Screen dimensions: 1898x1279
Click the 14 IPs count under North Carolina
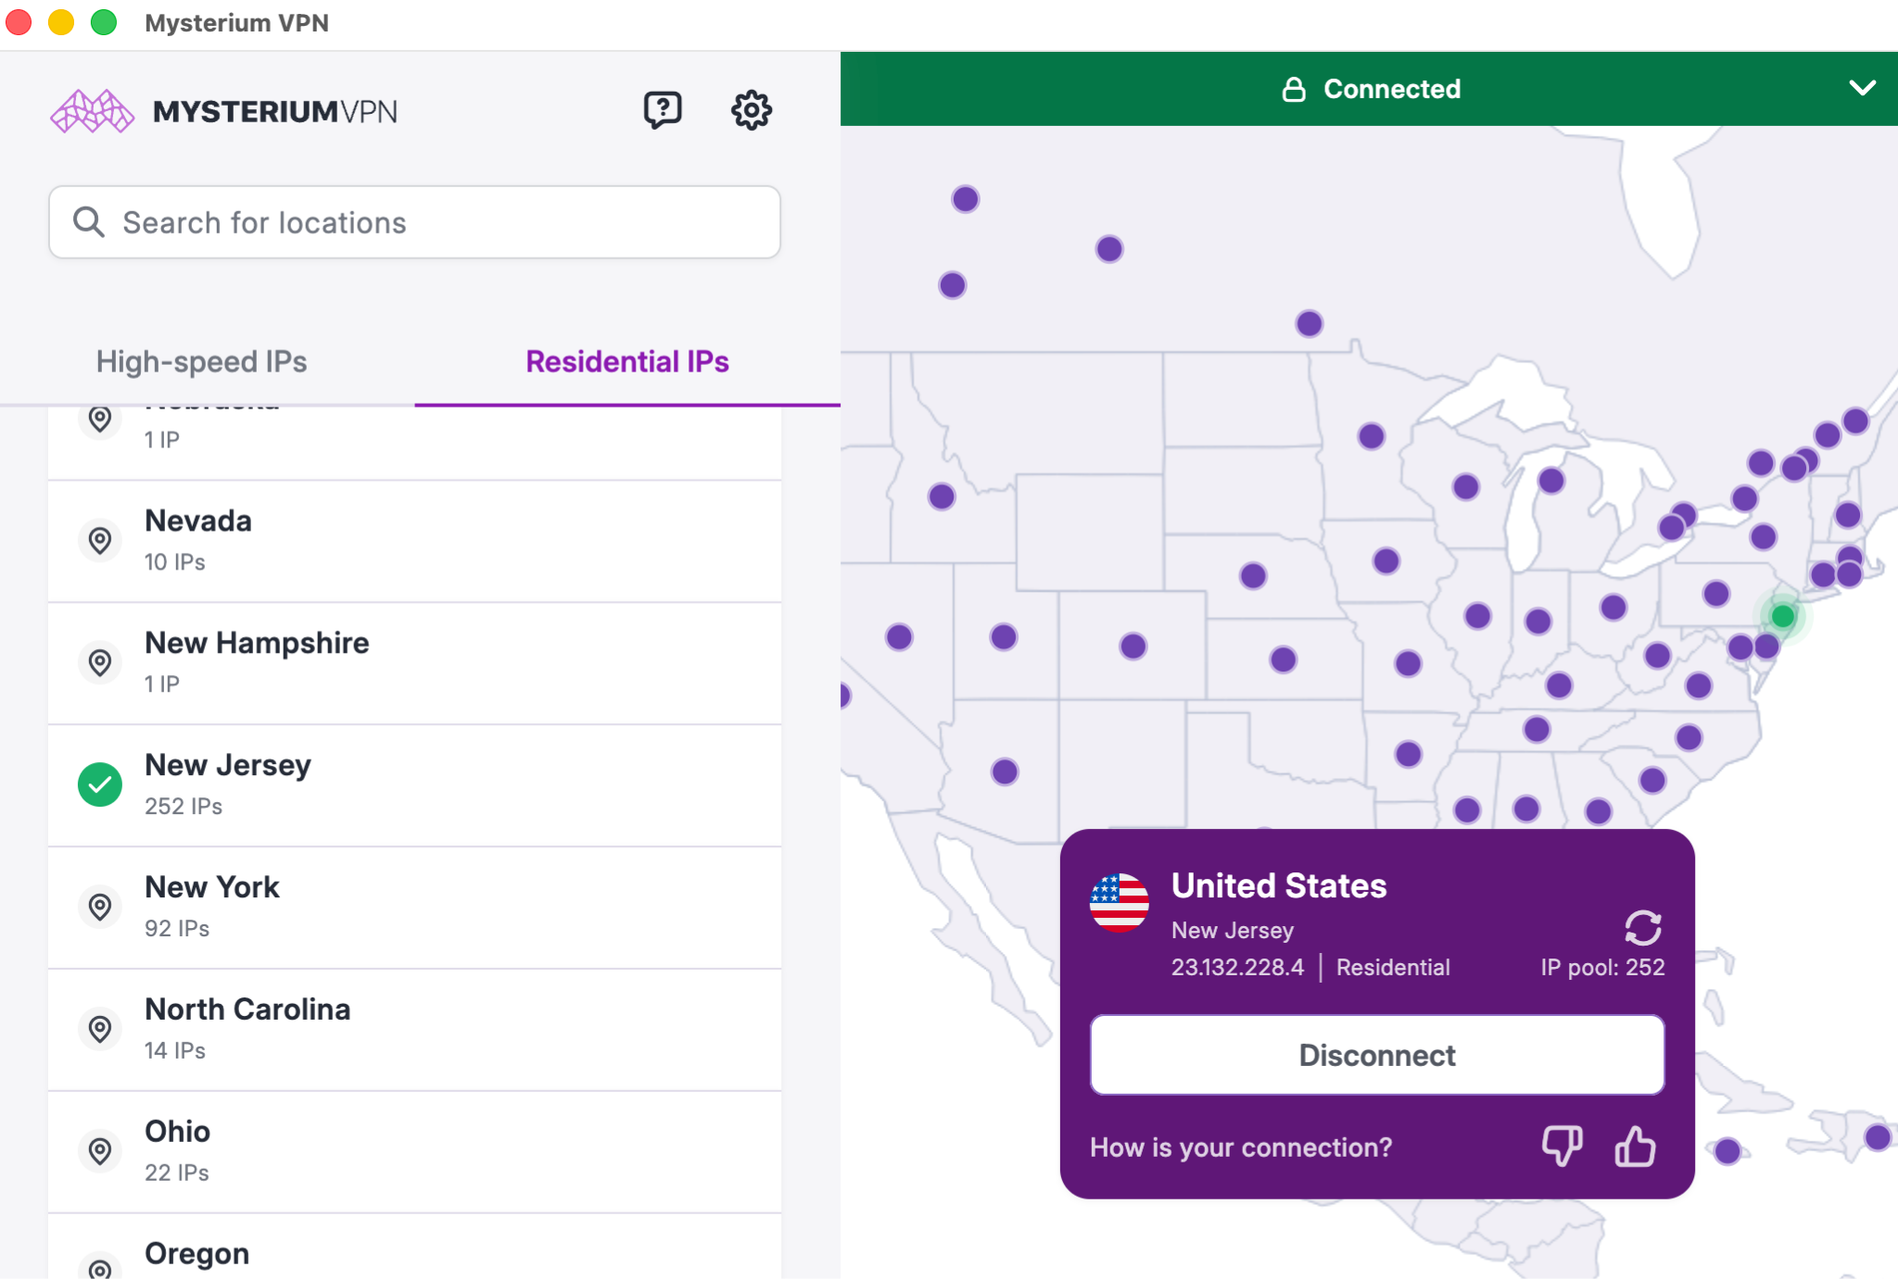click(x=175, y=1050)
